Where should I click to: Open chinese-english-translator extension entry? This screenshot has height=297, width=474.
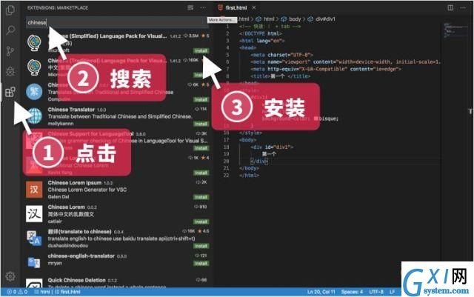(117, 261)
